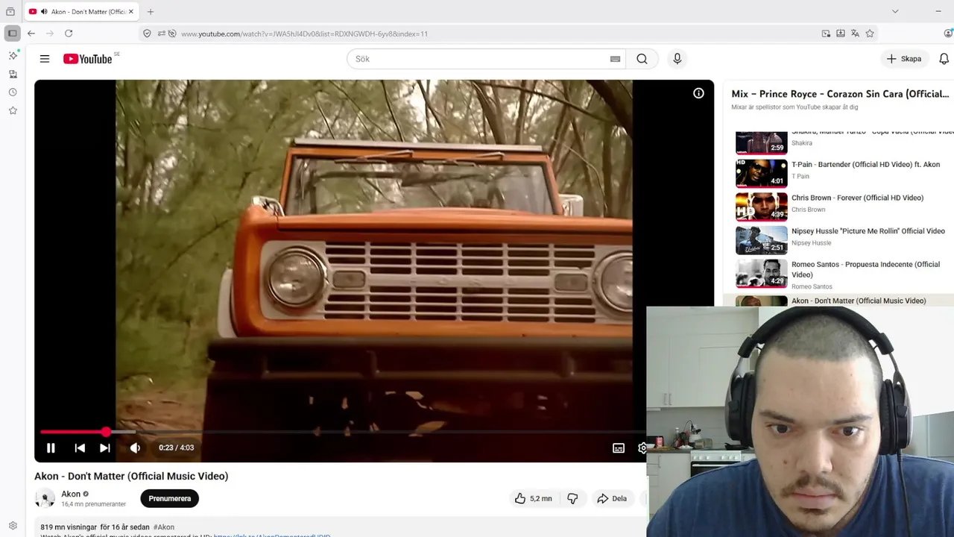Share the video via Dela
954x537 pixels.
(x=612, y=498)
